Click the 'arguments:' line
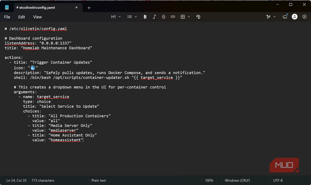The image size is (311, 185). point(25,92)
